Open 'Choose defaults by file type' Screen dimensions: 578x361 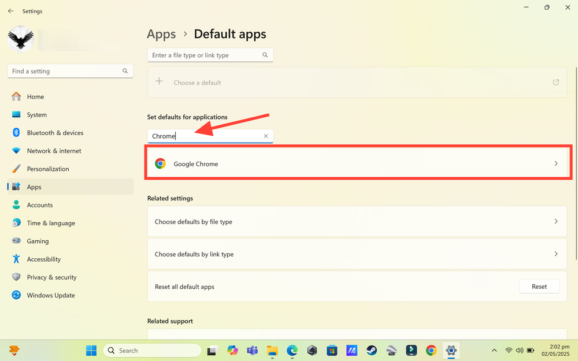click(x=357, y=221)
